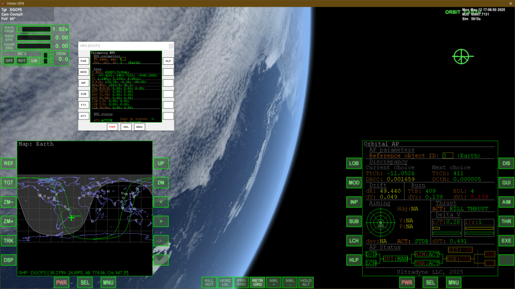Click the DN button on Map MFD
This screenshot has height=289, width=515.
[x=161, y=183]
